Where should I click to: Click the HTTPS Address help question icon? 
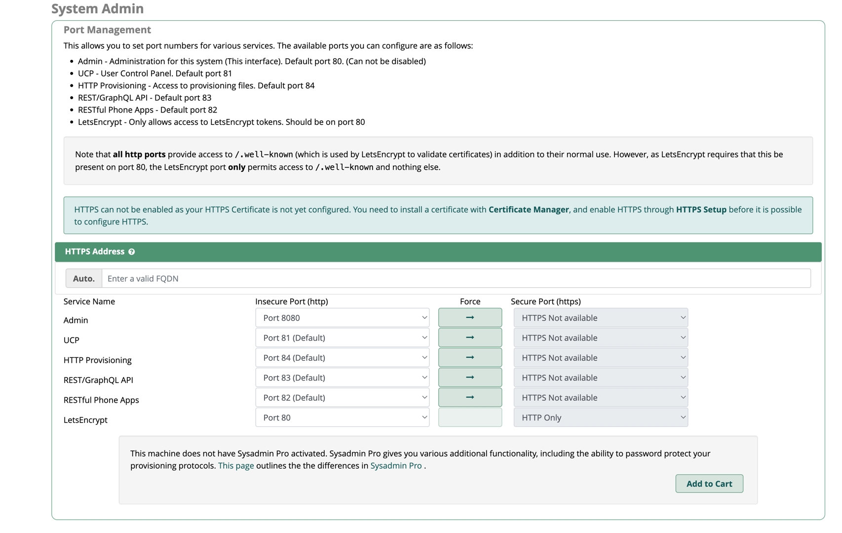tap(132, 252)
